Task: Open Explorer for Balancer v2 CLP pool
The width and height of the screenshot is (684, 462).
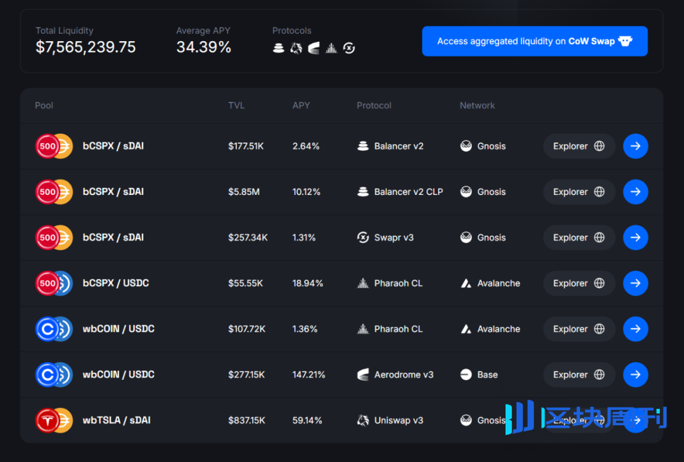Action: point(579,192)
